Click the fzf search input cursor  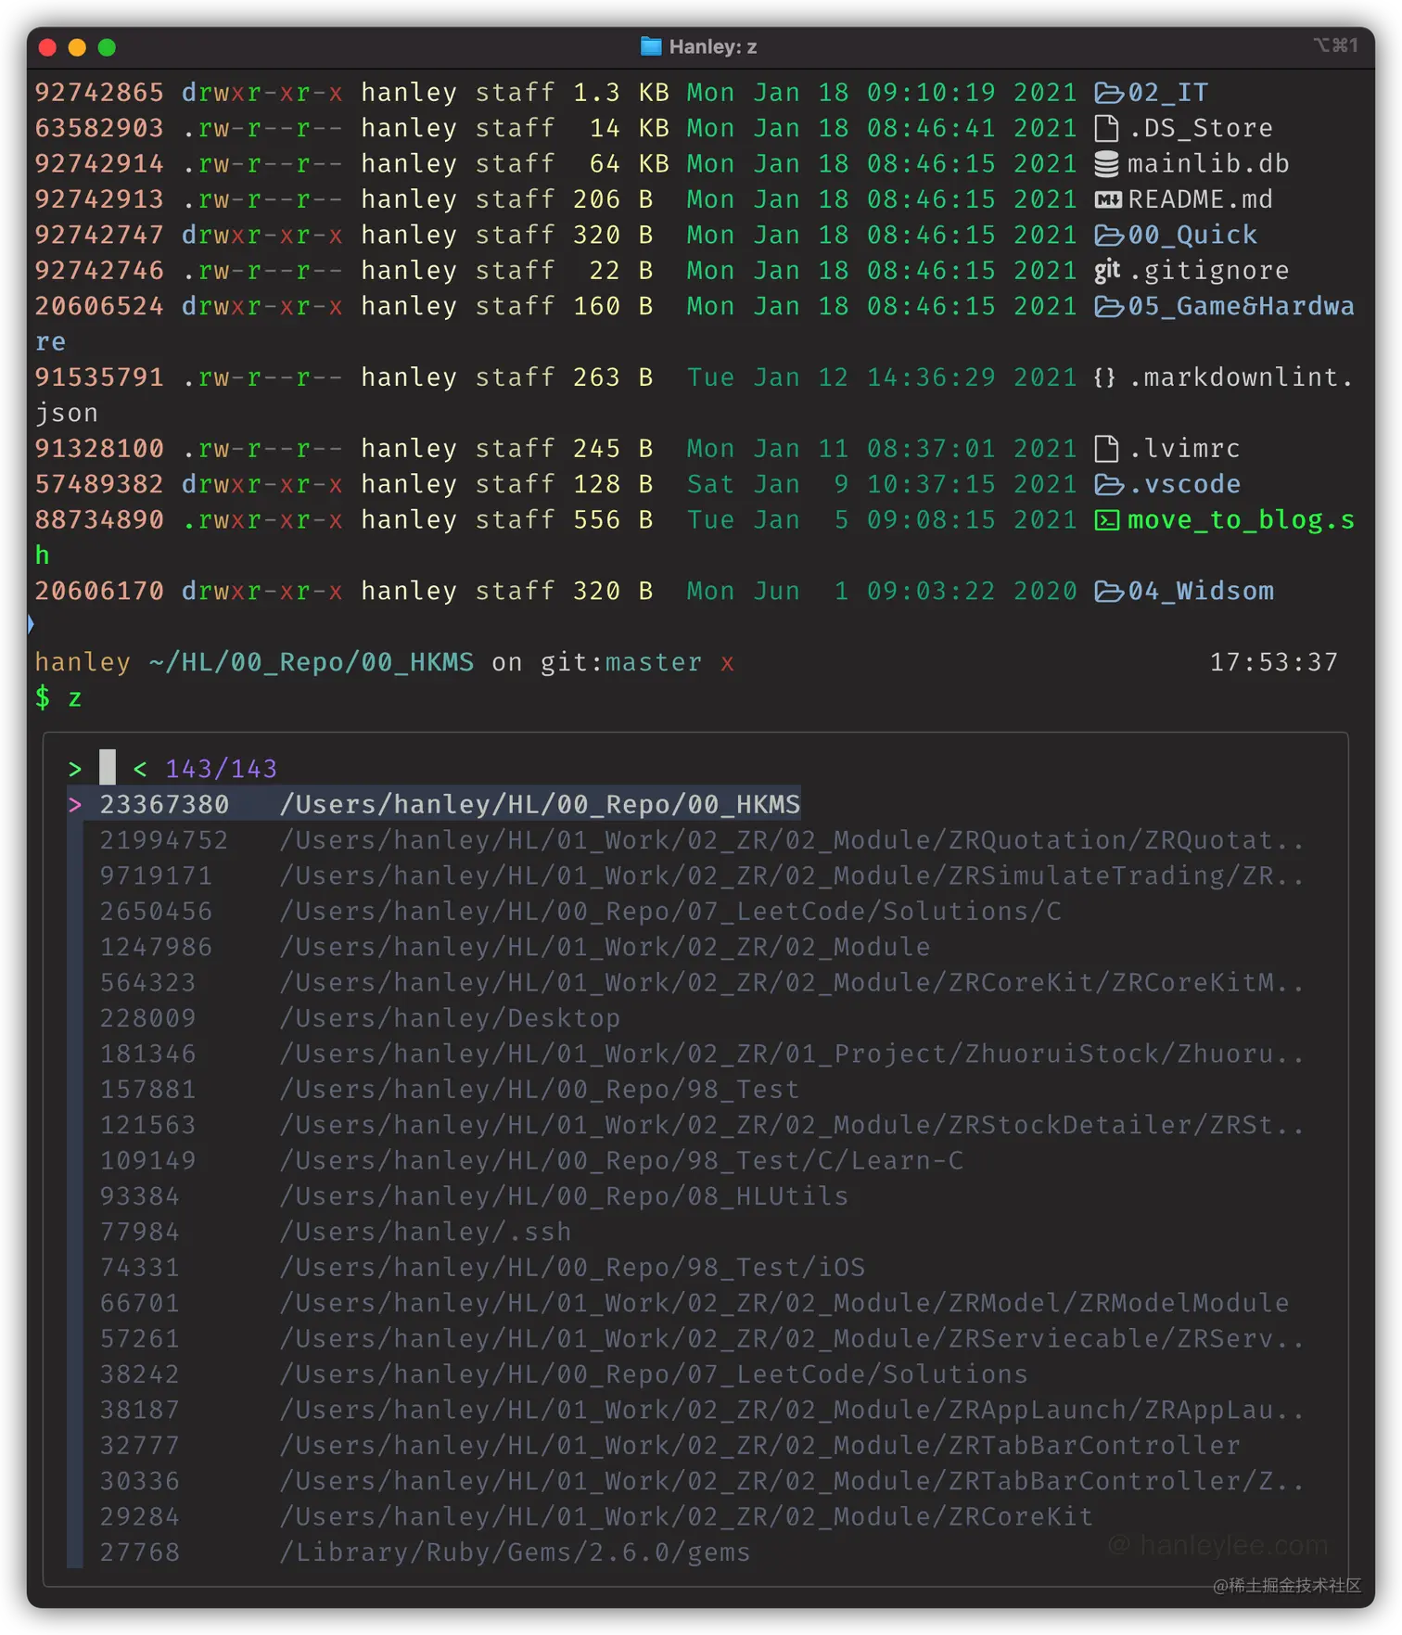(x=108, y=768)
